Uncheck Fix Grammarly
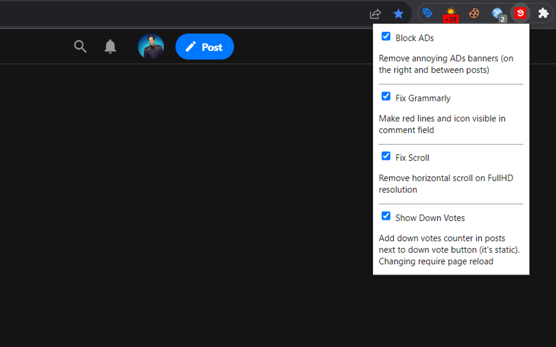The height and width of the screenshot is (347, 556). click(386, 96)
